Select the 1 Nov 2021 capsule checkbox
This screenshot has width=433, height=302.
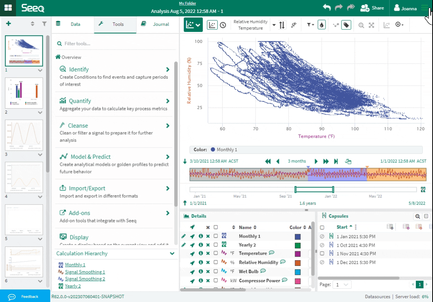click(x=322, y=253)
